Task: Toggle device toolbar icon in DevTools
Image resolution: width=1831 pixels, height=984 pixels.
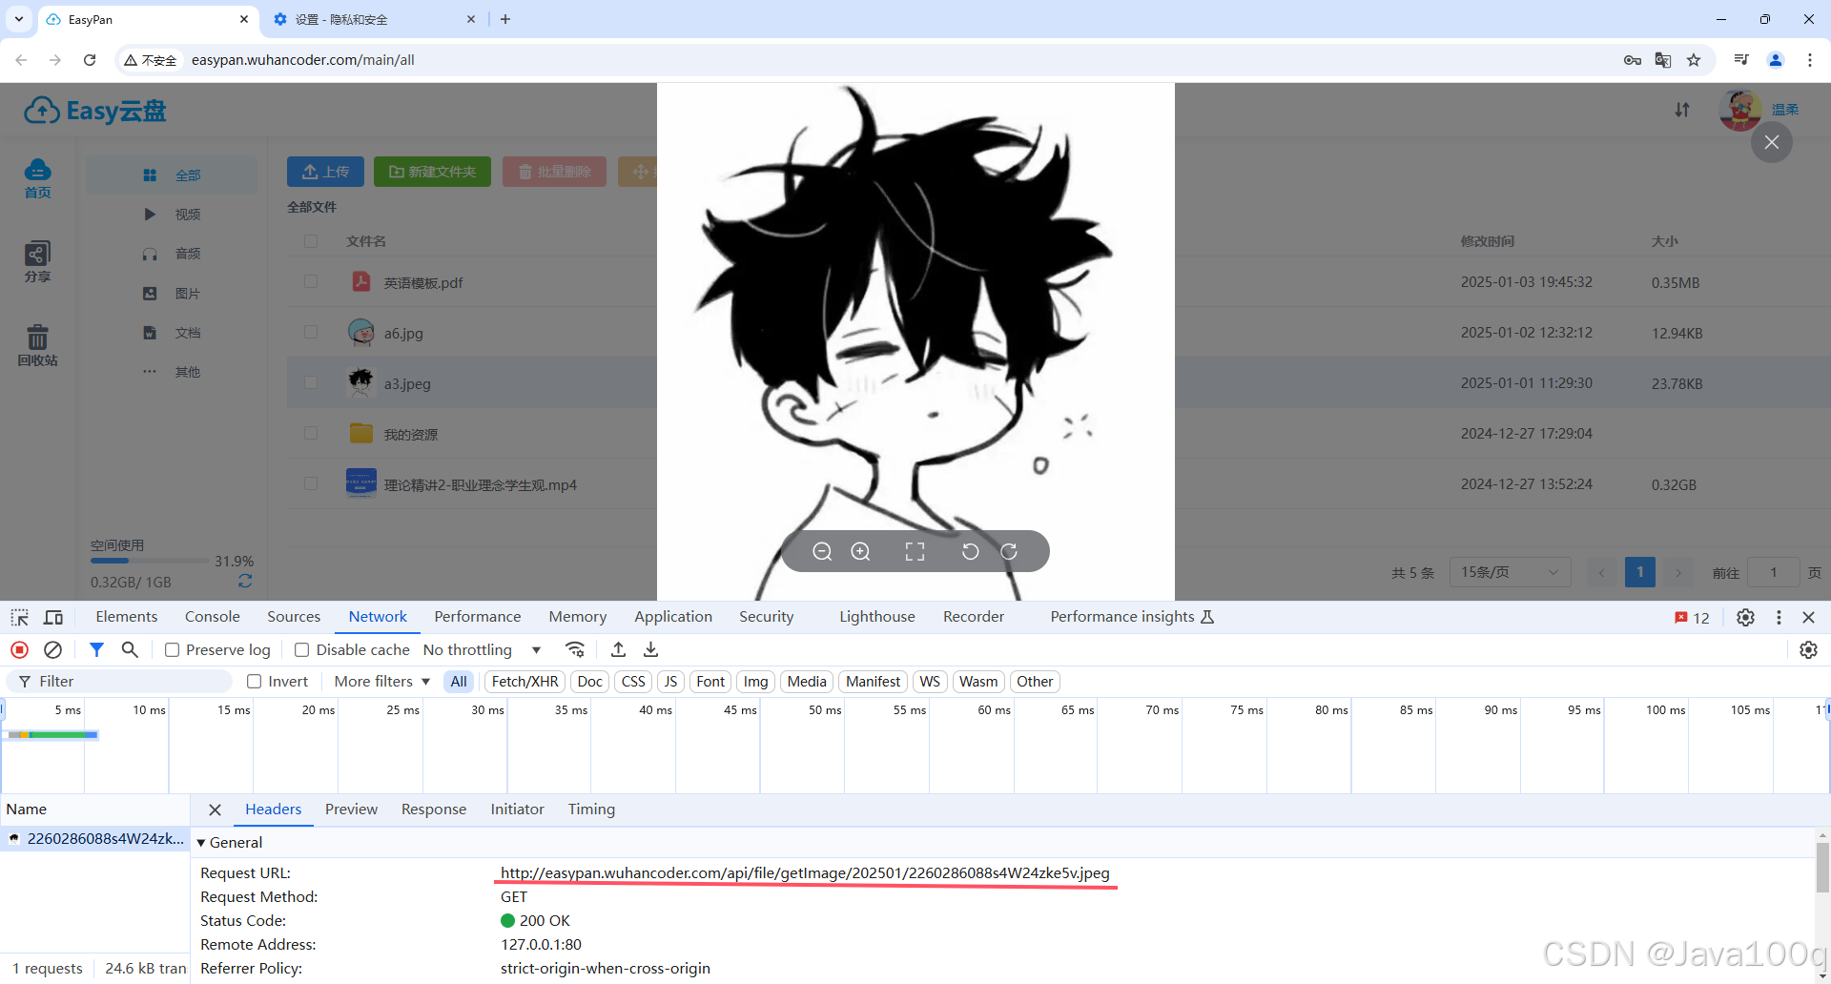Action: point(53,617)
